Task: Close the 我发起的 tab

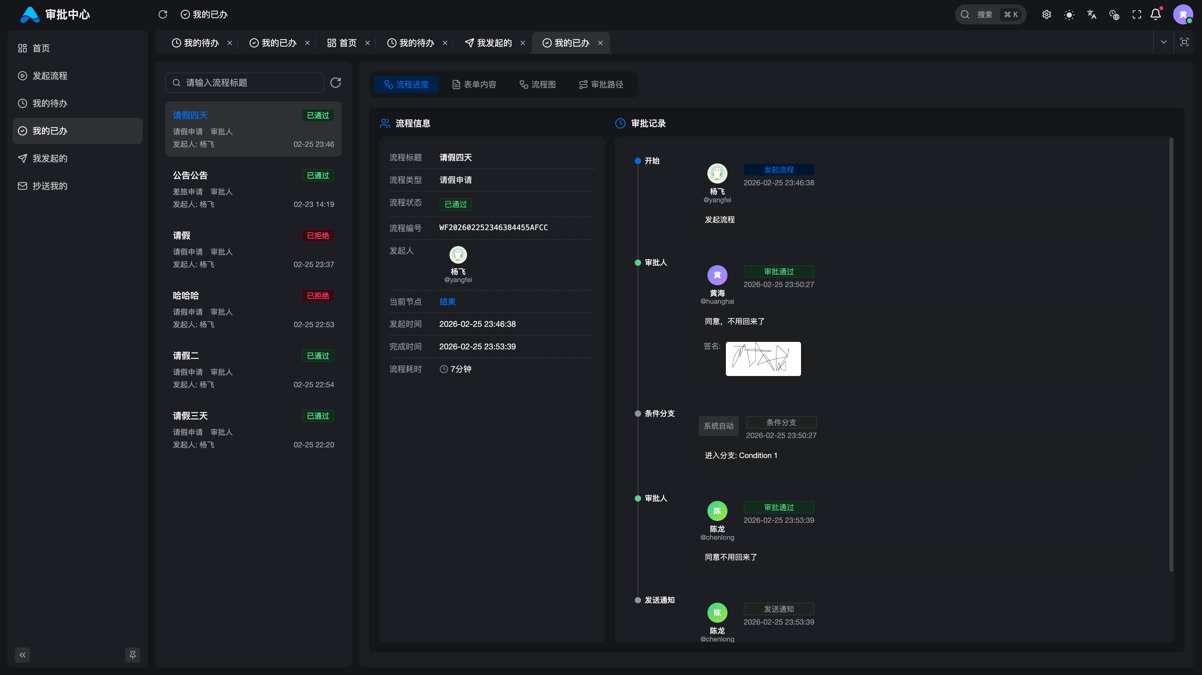Action: pyautogui.click(x=523, y=43)
